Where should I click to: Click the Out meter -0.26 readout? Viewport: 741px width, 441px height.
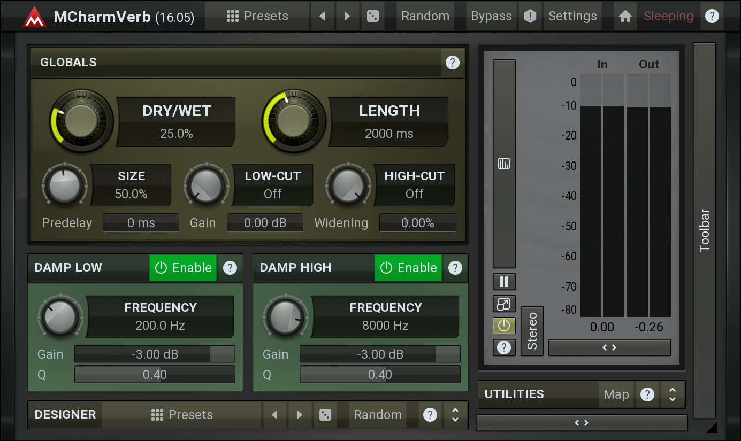pos(648,327)
